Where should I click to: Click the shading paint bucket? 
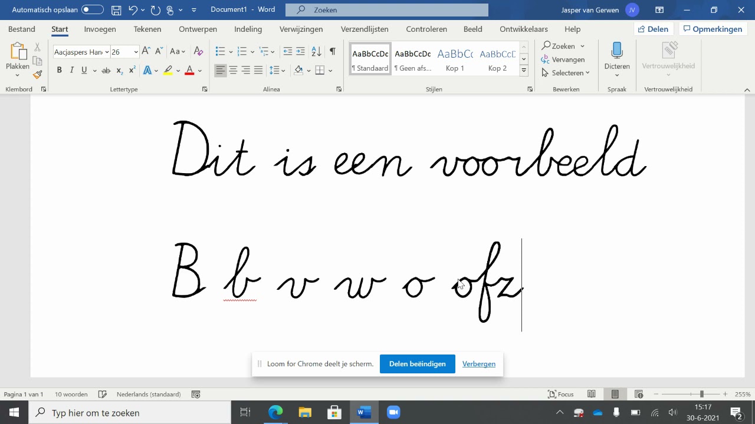point(298,70)
